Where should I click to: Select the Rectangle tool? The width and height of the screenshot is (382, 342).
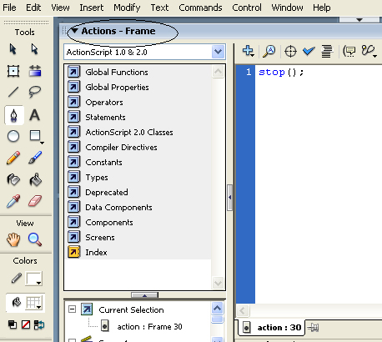pos(36,137)
